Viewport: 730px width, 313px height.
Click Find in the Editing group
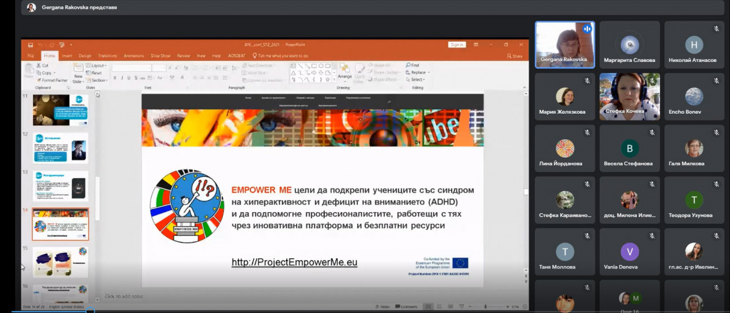click(x=412, y=65)
